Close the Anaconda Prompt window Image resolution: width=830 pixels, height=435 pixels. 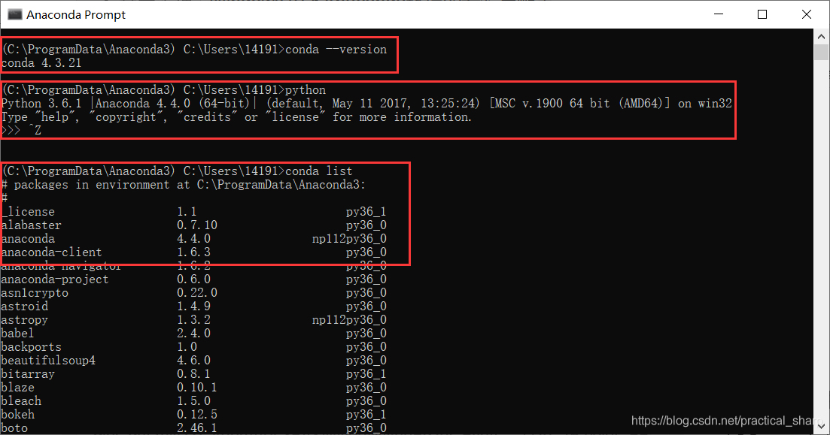pyautogui.click(x=806, y=14)
